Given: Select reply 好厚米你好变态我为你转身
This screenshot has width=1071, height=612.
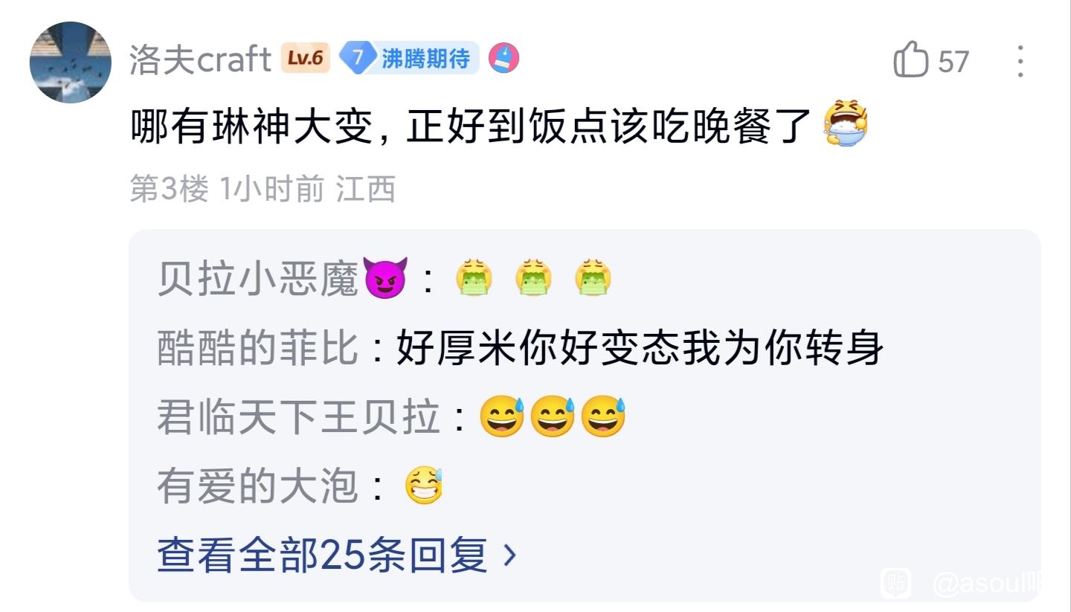Looking at the screenshot, I should 640,348.
